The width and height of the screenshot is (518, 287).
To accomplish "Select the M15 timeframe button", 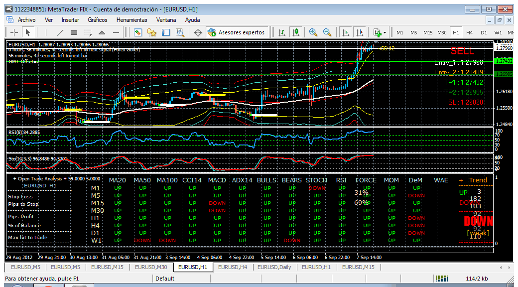I will tap(428, 33).
